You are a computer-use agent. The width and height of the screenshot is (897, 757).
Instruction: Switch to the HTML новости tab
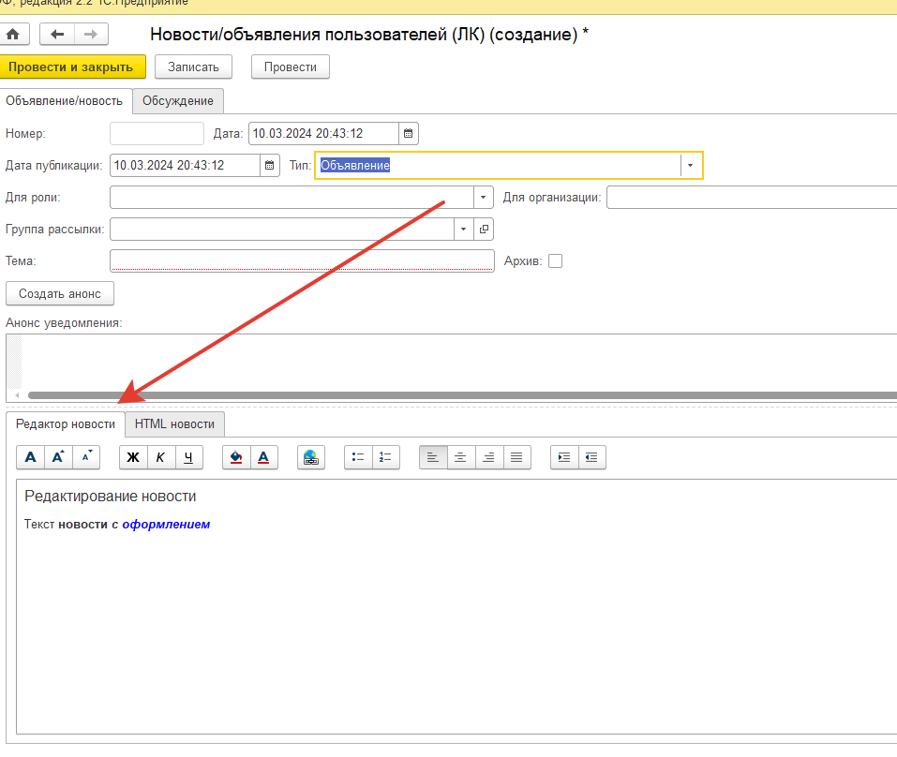point(174,424)
